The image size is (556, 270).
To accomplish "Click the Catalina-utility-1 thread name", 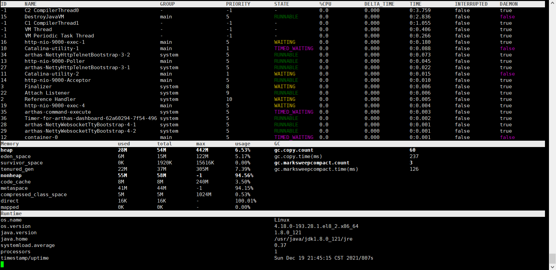I will (52, 48).
